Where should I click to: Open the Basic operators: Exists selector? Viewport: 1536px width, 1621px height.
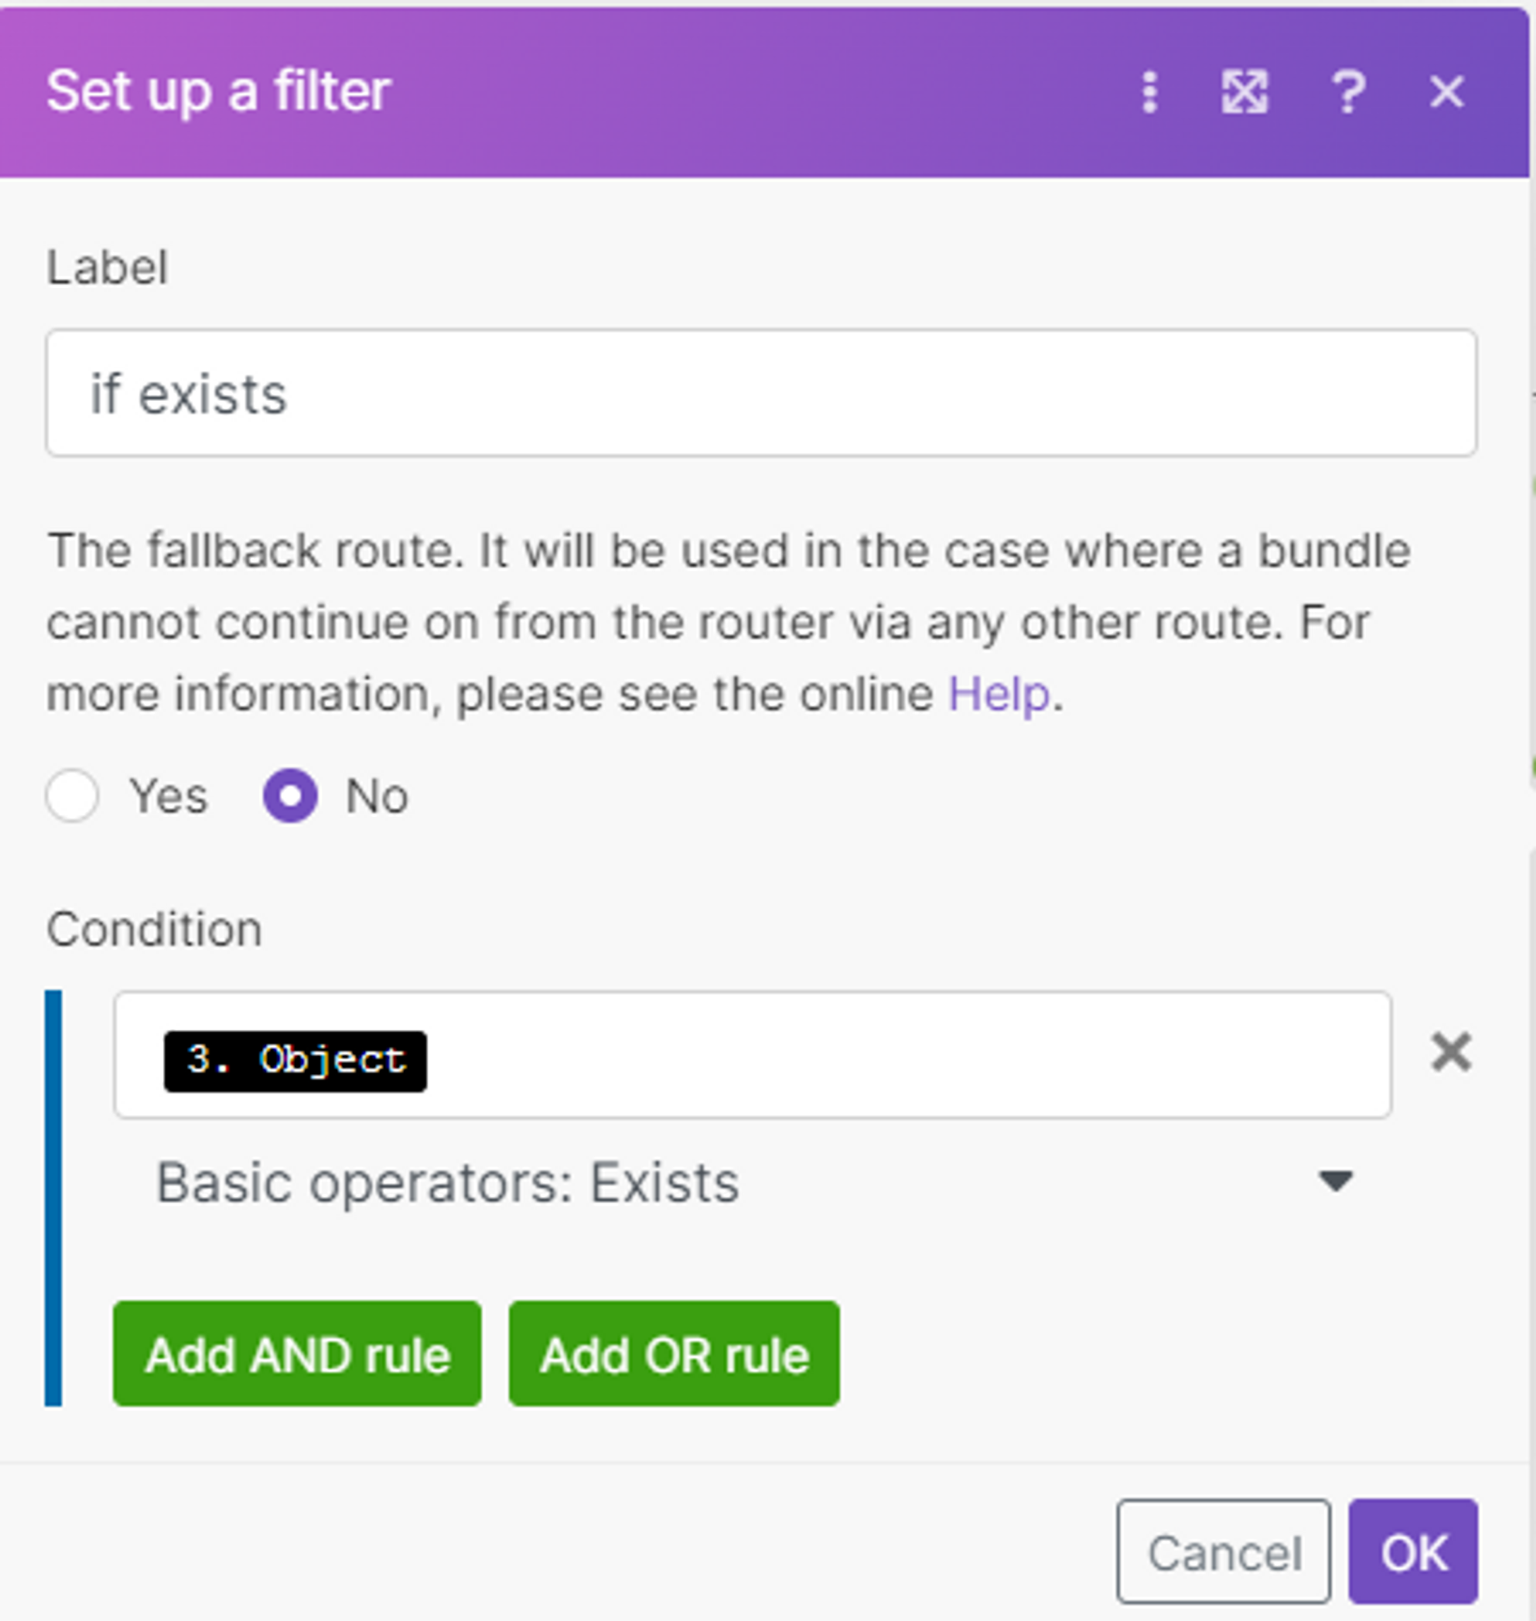[x=447, y=1183]
